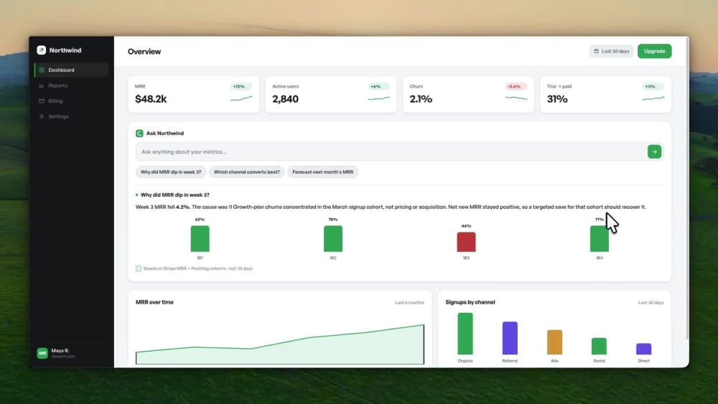Screen dimensions: 718x404
Task: Click the Last 6 months label
Action: pyautogui.click(x=409, y=303)
